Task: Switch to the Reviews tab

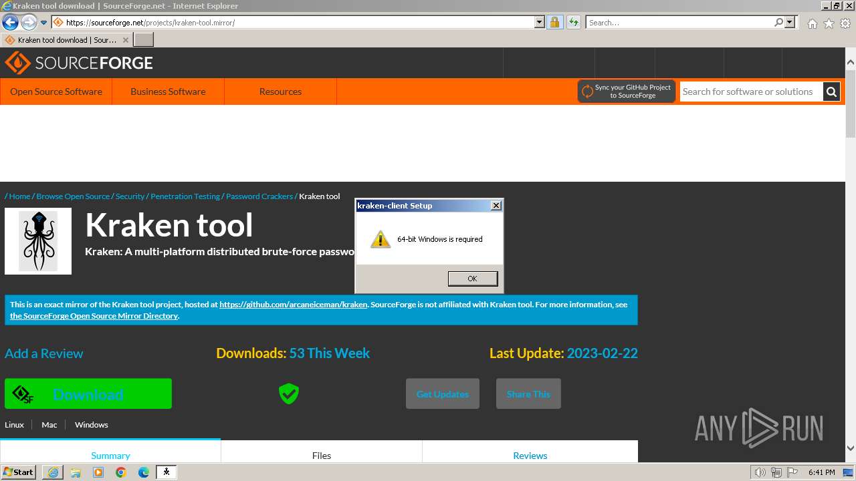Action: (530, 452)
